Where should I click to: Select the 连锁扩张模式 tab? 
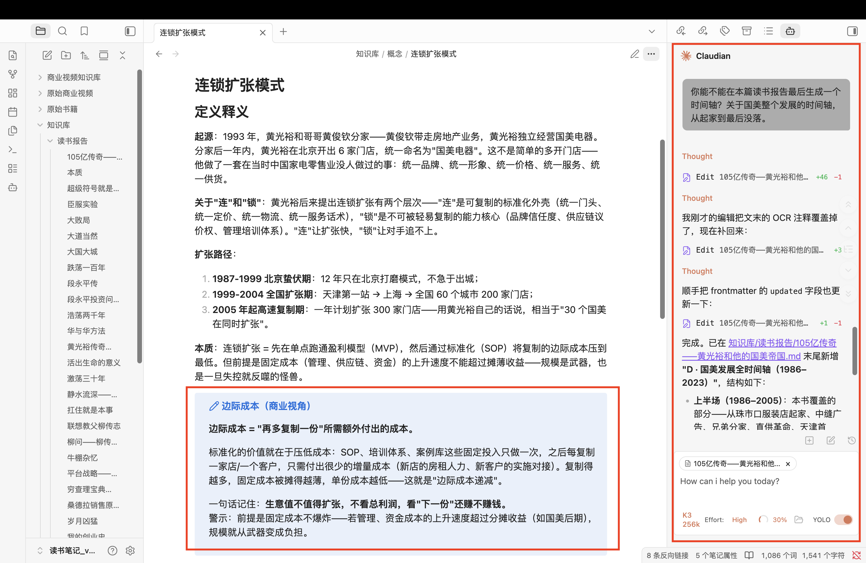[213, 33]
